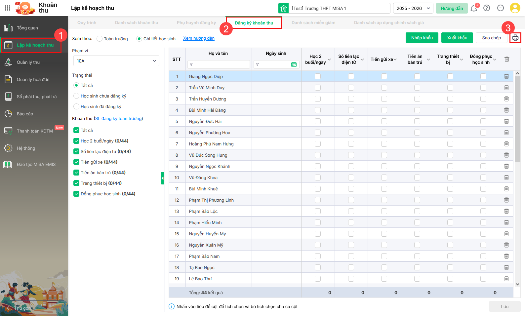The image size is (525, 316).
Task: Select Học sinh đã đăng ký status
Action: 76,106
